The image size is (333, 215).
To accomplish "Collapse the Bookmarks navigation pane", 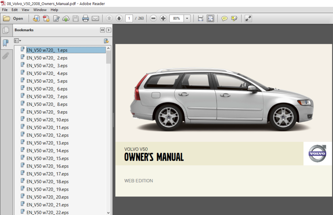I will pos(102,30).
